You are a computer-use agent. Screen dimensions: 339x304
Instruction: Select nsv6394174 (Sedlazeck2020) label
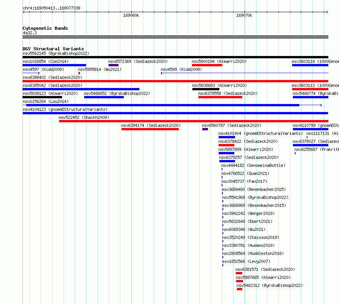click(x=151, y=125)
